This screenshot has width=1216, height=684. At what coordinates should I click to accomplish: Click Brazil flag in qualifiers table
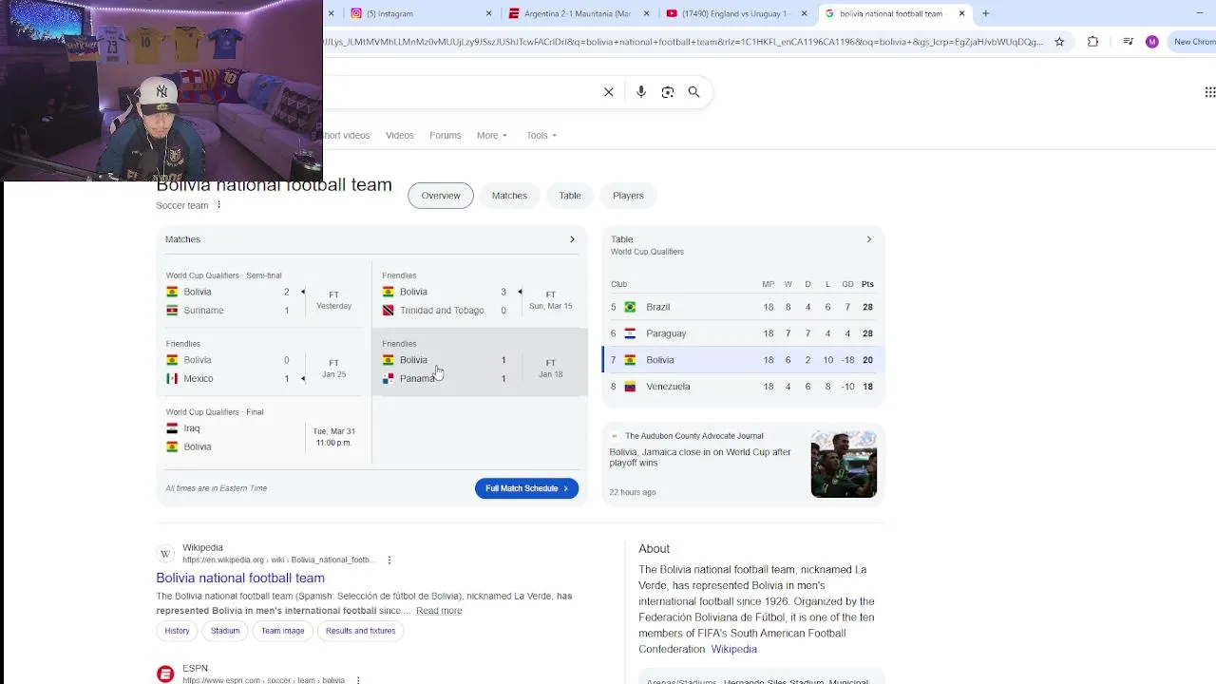point(630,307)
